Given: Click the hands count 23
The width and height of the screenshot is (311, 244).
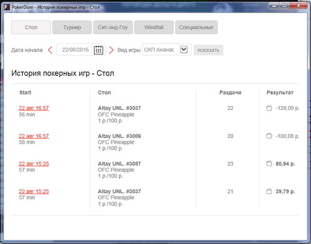Looking at the screenshot, I should (230, 164).
